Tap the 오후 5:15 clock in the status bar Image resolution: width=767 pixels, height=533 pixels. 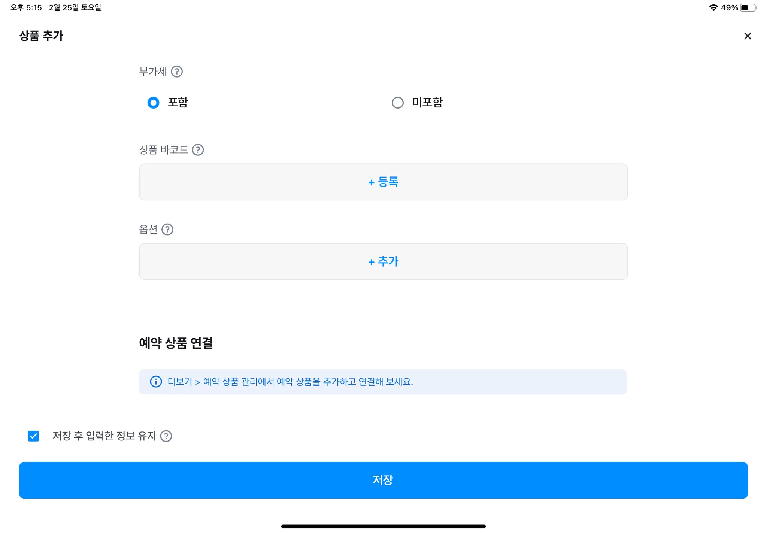pos(26,8)
